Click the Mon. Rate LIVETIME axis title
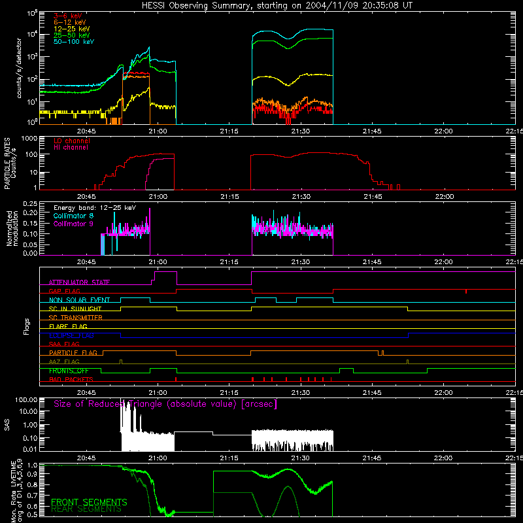Viewport: 523px width, 523px height. [x=16, y=492]
